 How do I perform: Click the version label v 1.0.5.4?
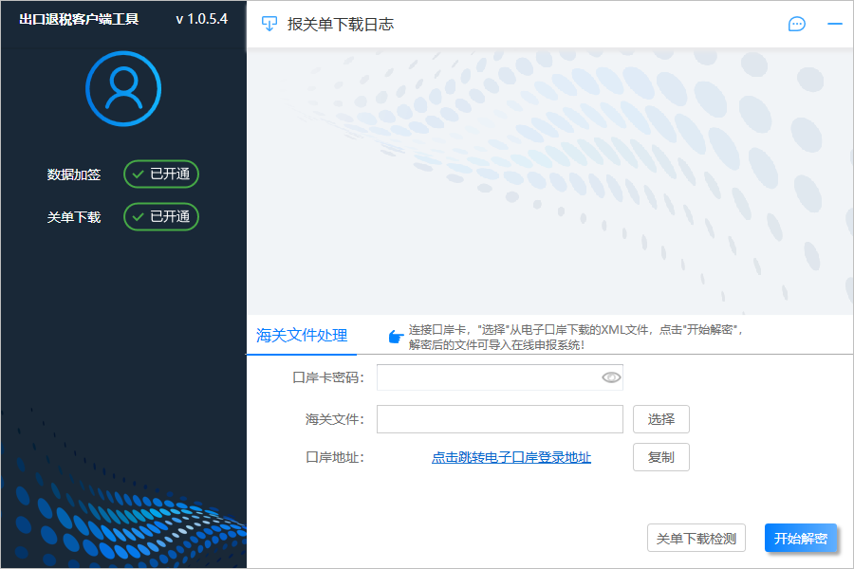click(x=201, y=19)
